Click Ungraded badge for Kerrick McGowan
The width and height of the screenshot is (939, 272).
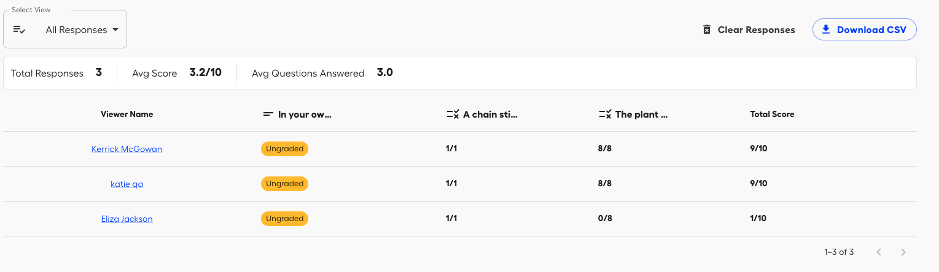tap(284, 149)
